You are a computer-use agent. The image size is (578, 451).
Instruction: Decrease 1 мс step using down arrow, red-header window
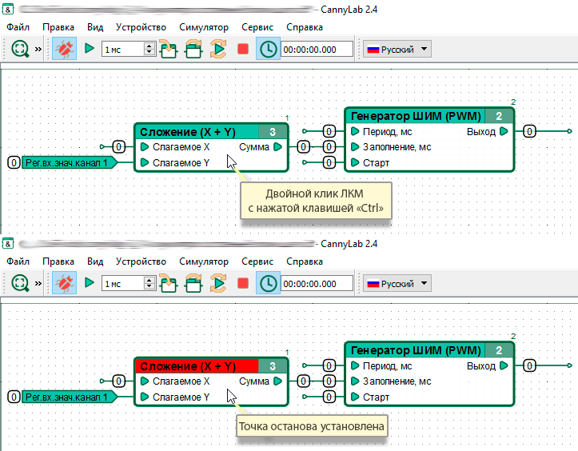tap(149, 287)
